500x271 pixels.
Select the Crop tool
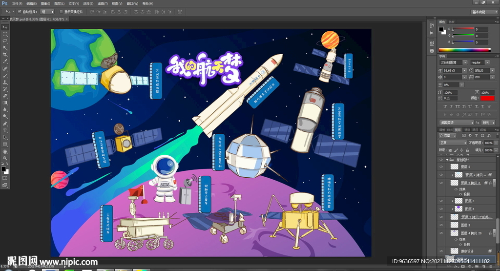5,55
